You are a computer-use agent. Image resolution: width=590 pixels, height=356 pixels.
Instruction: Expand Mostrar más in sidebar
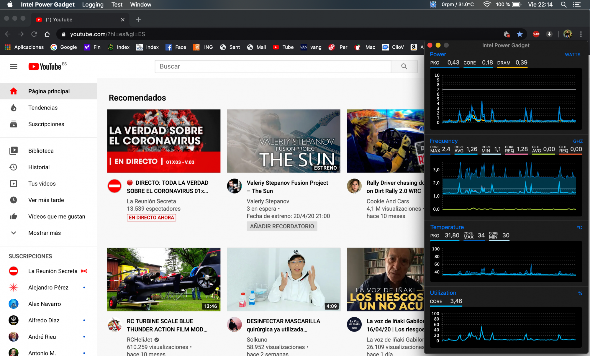point(49,233)
